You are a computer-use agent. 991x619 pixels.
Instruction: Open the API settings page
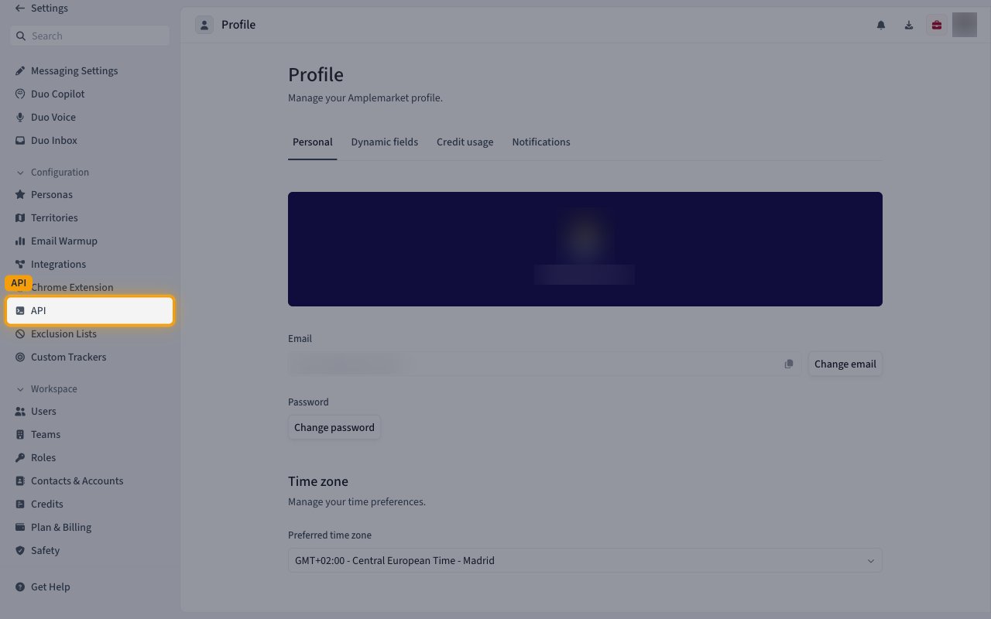click(x=91, y=310)
